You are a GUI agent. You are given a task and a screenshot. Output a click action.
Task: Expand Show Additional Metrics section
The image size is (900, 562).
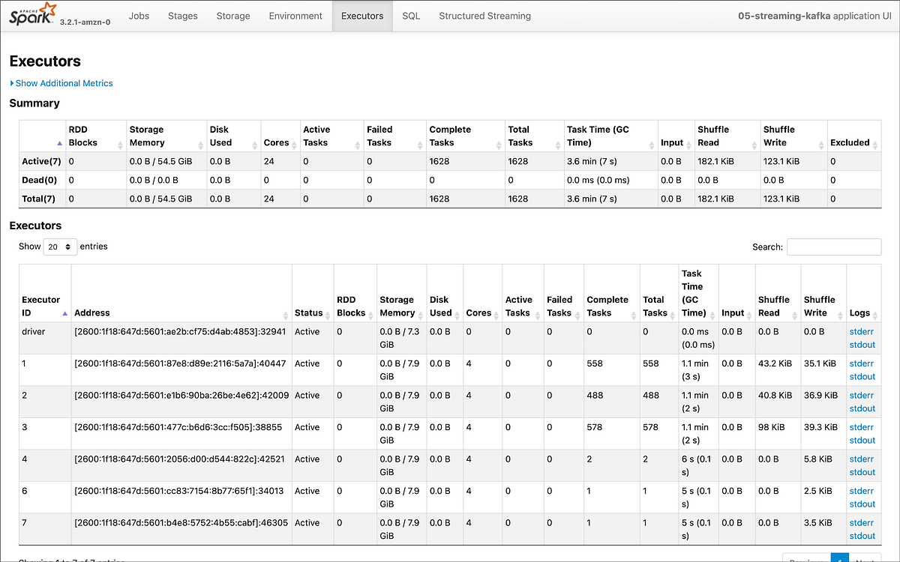click(x=61, y=83)
